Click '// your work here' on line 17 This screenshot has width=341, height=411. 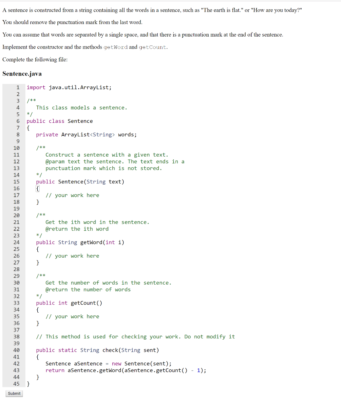click(72, 195)
